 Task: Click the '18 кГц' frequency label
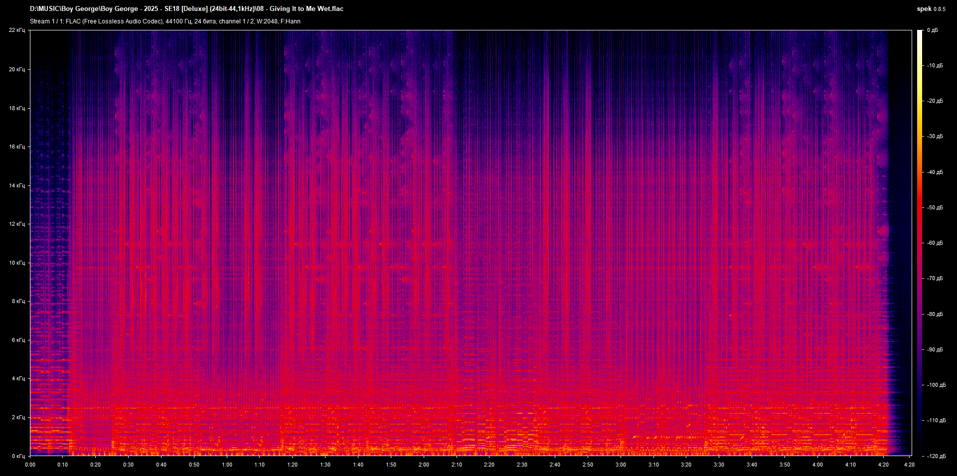pos(17,108)
